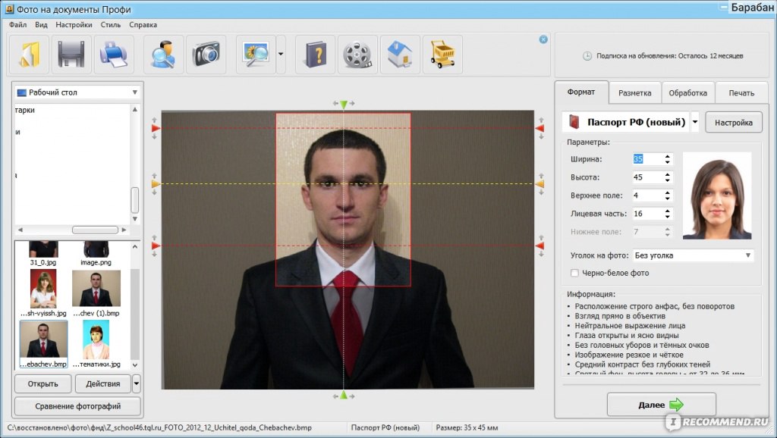Close the toolbar banner with blue X

click(x=543, y=39)
